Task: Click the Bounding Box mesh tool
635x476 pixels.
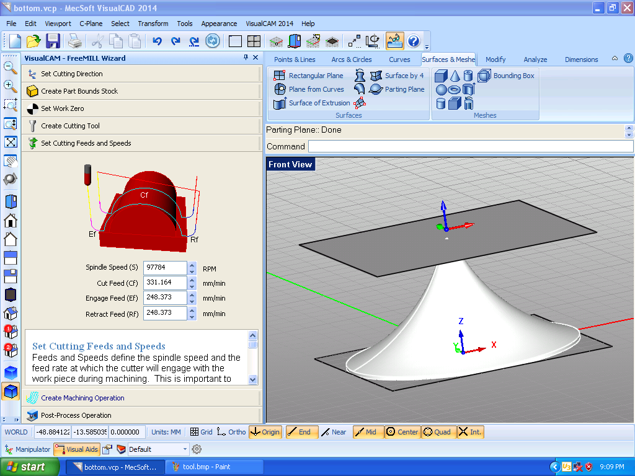Action: pyautogui.click(x=506, y=75)
